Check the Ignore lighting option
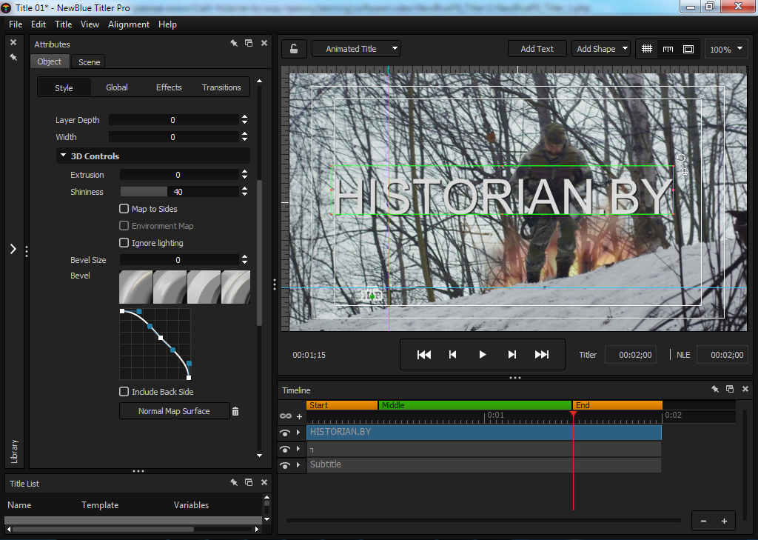Viewport: 758px width, 540px height. pyautogui.click(x=124, y=243)
